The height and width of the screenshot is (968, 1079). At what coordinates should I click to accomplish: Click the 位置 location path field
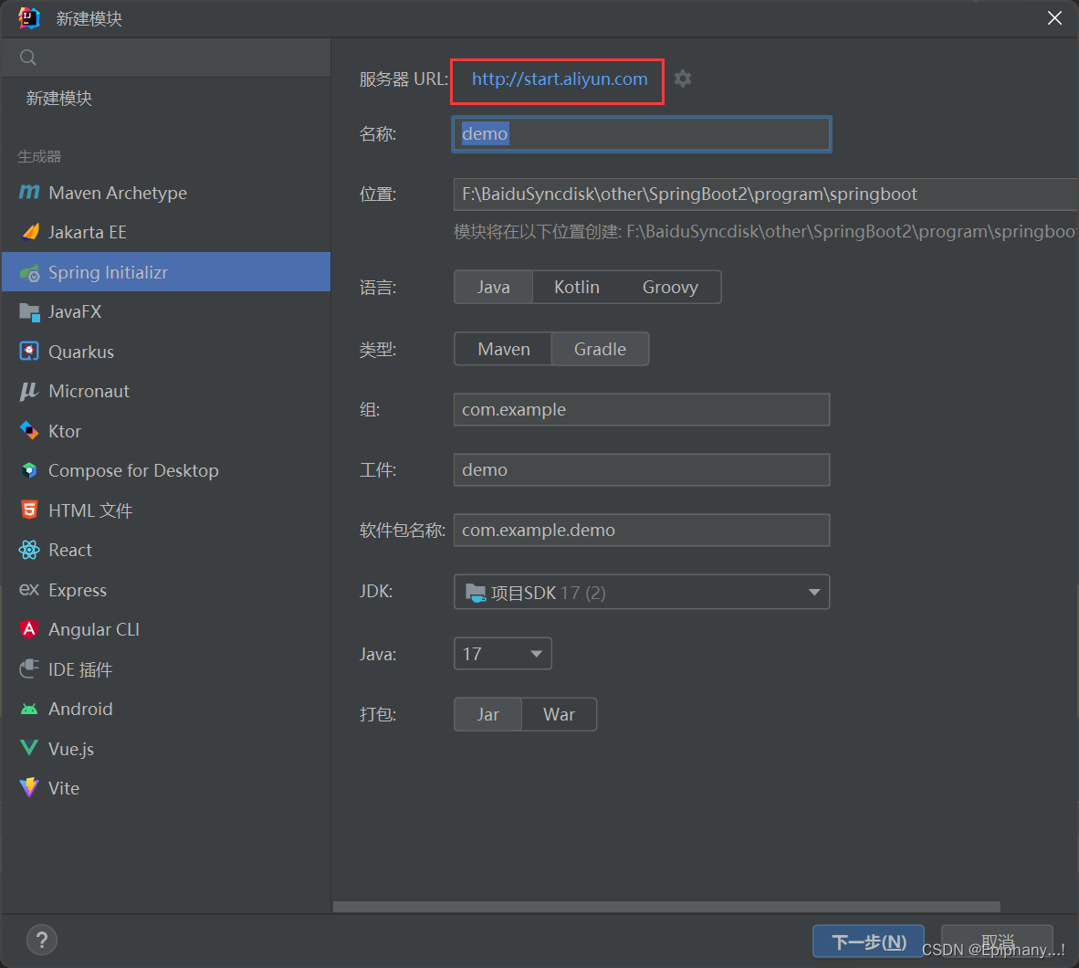766,195
